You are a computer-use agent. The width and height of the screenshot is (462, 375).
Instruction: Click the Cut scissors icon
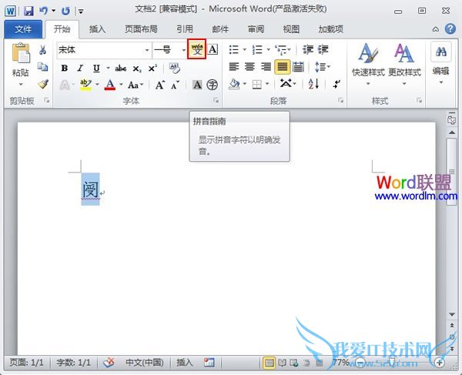[42, 50]
